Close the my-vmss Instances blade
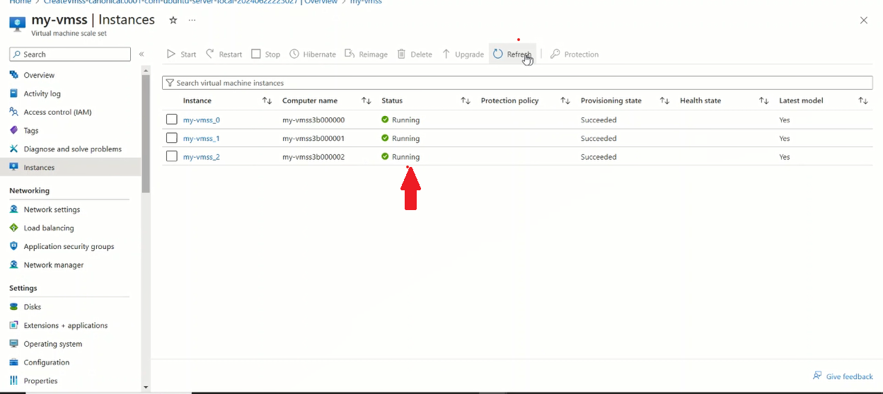 coord(864,21)
